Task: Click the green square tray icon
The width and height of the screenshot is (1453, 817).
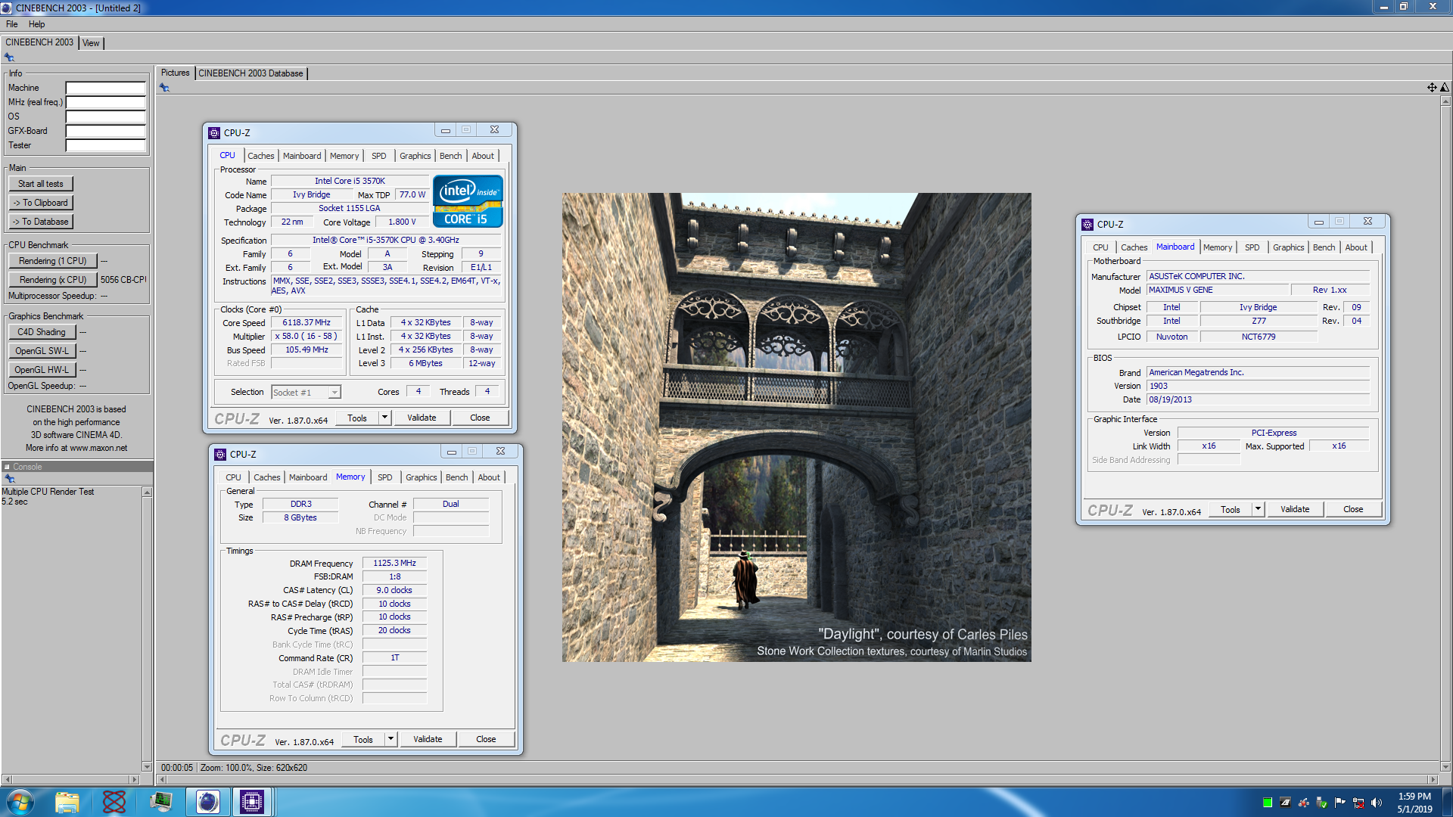Action: pos(1268,803)
